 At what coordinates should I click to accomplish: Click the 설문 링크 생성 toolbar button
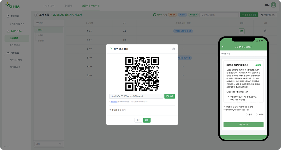(249, 15)
